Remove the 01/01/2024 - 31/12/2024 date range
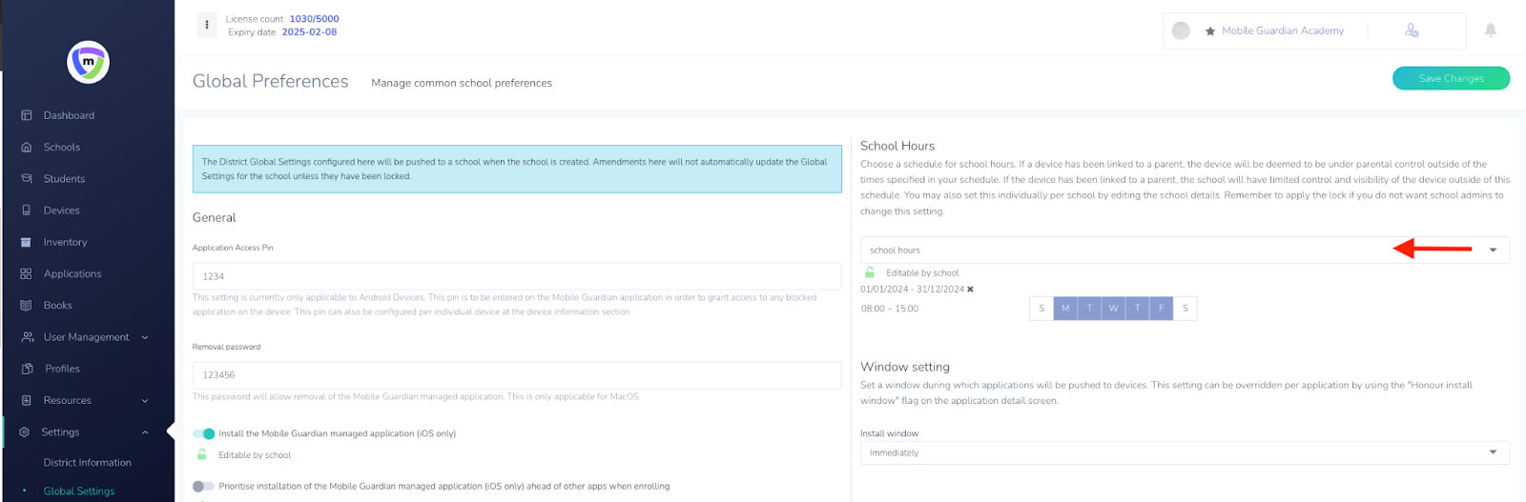This screenshot has height=502, width=1526. point(970,290)
